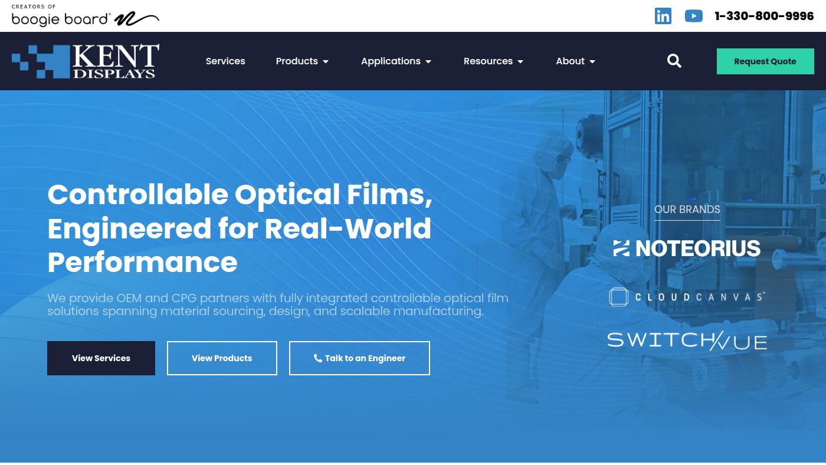
Task: Click the 'OUR BRANDS' heading text
Action: pyautogui.click(x=687, y=209)
